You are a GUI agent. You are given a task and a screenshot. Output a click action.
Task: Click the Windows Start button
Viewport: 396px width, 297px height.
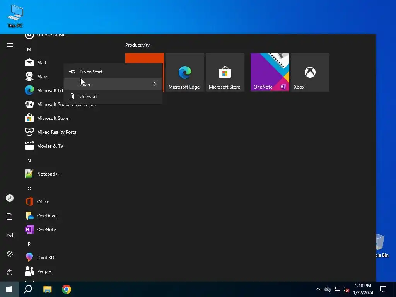9,289
